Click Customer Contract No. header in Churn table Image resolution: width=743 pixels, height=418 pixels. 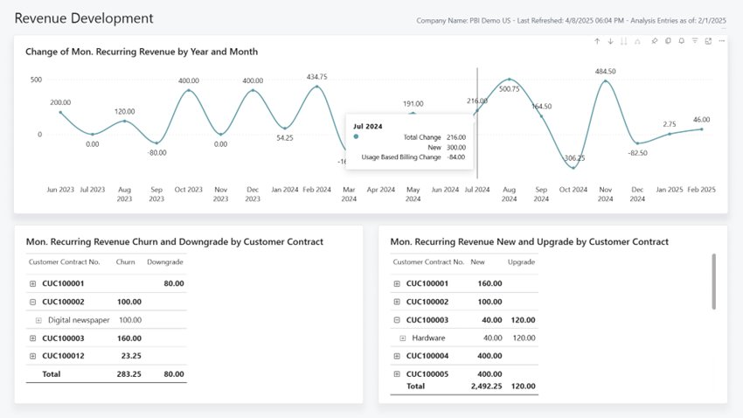click(64, 262)
